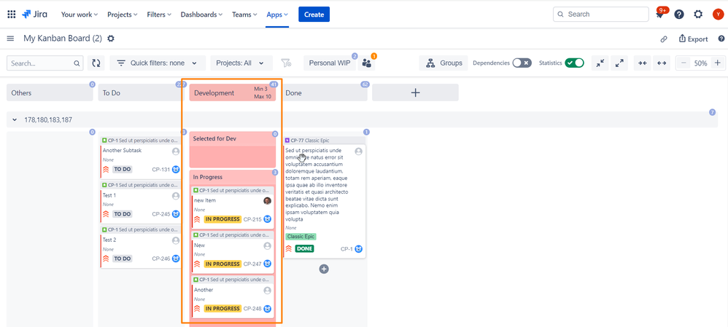Click the CP-77 Classic Epic header

(324, 140)
